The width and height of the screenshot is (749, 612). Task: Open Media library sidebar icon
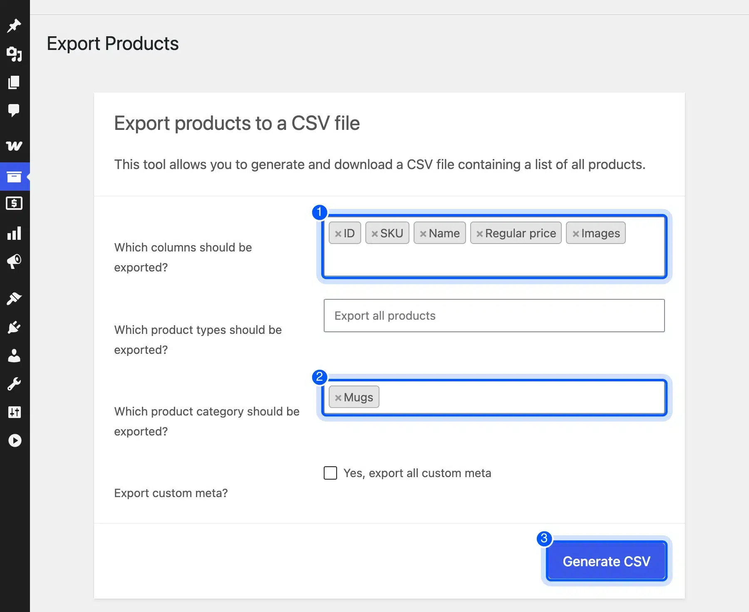coord(14,54)
